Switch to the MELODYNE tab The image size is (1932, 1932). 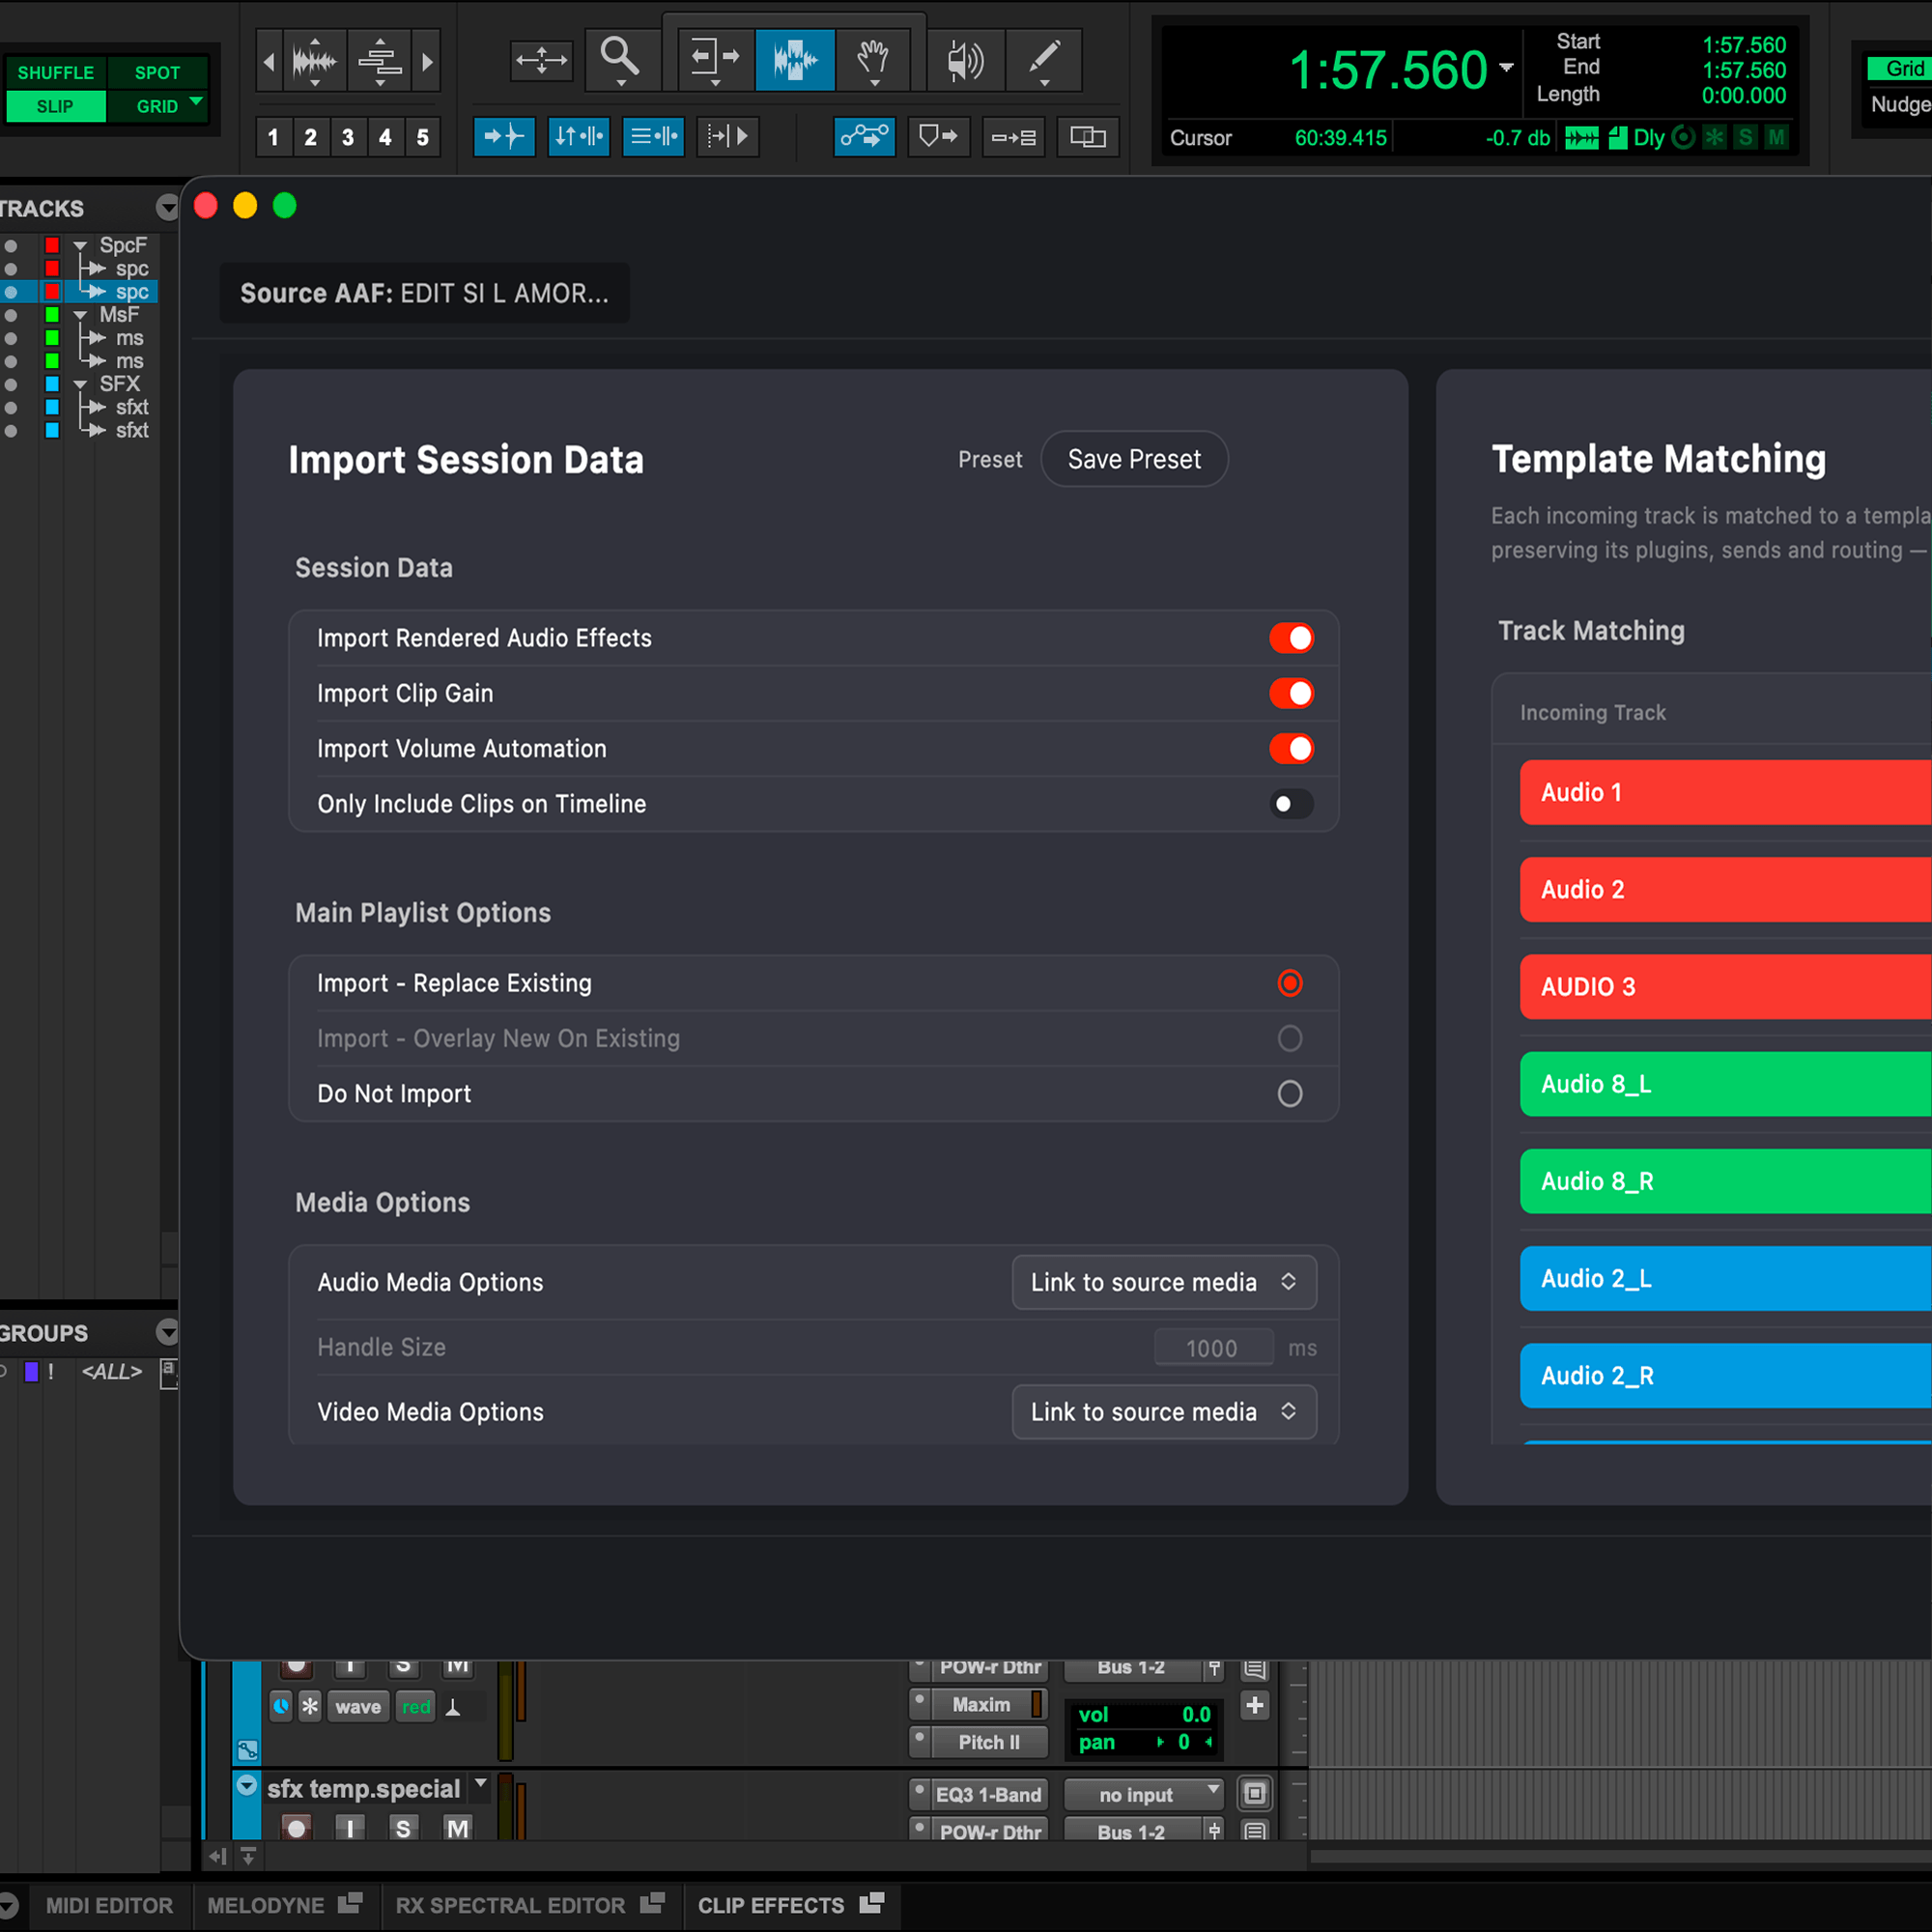coord(265,1905)
